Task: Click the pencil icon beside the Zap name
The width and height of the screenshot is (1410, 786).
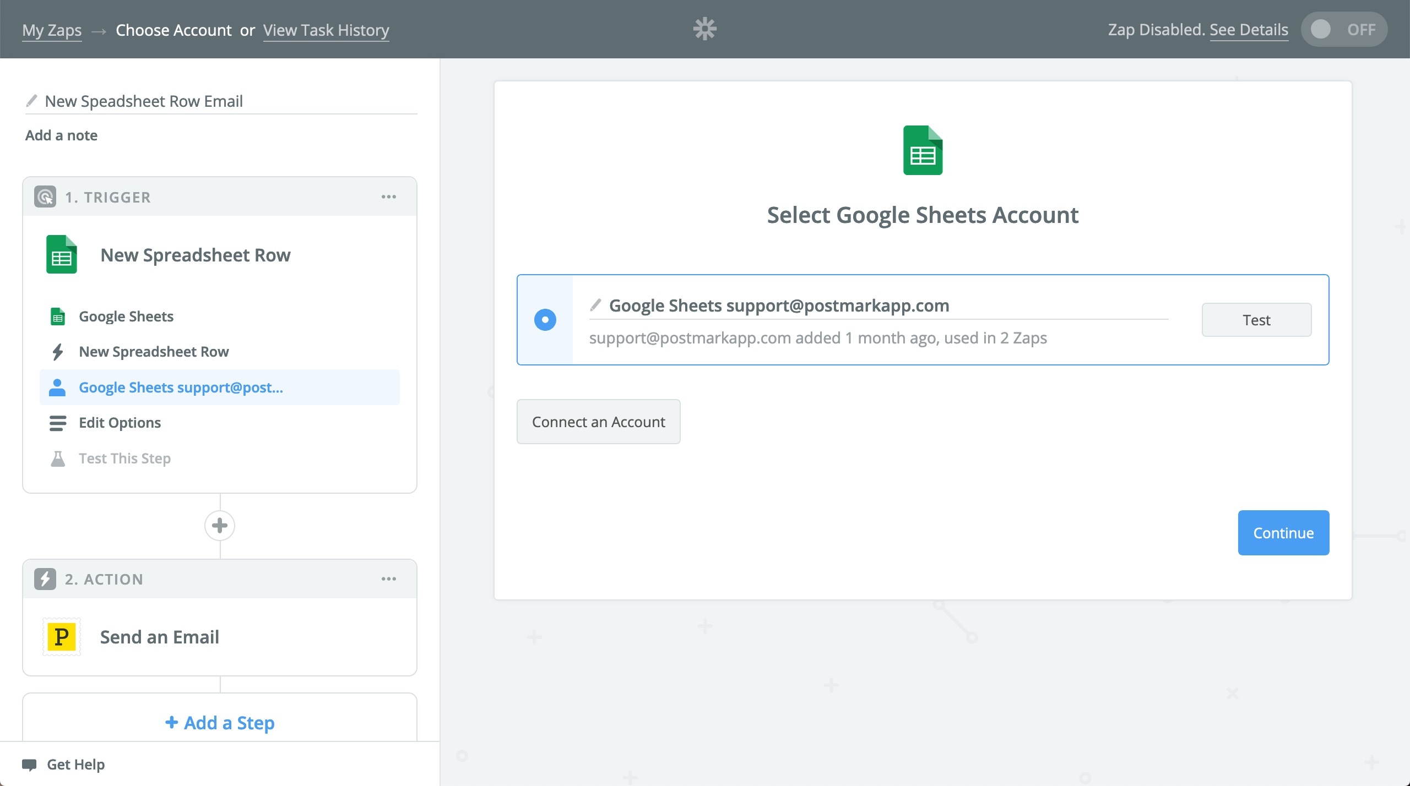Action: coord(32,101)
